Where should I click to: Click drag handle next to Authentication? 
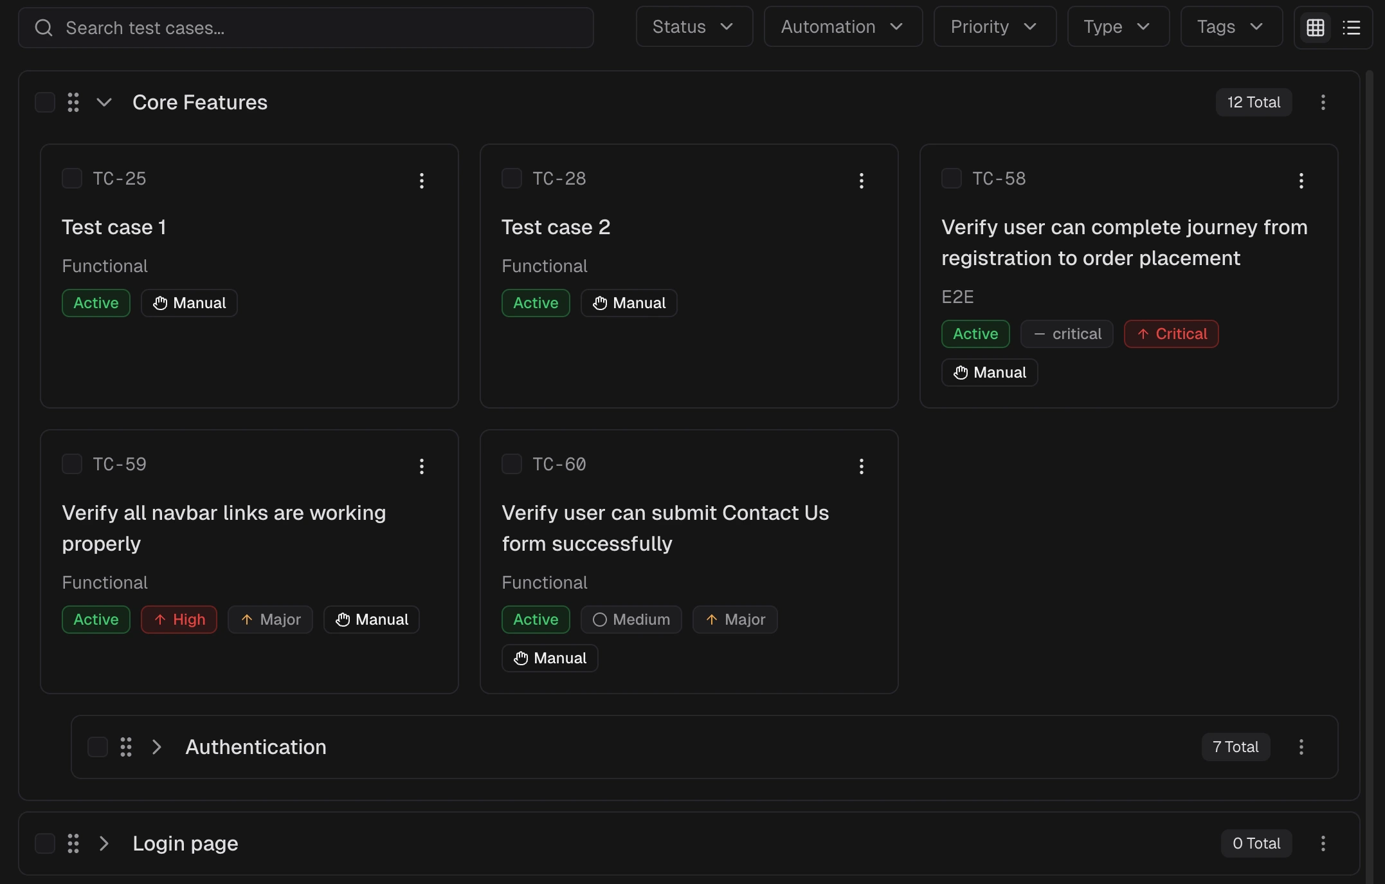click(126, 747)
